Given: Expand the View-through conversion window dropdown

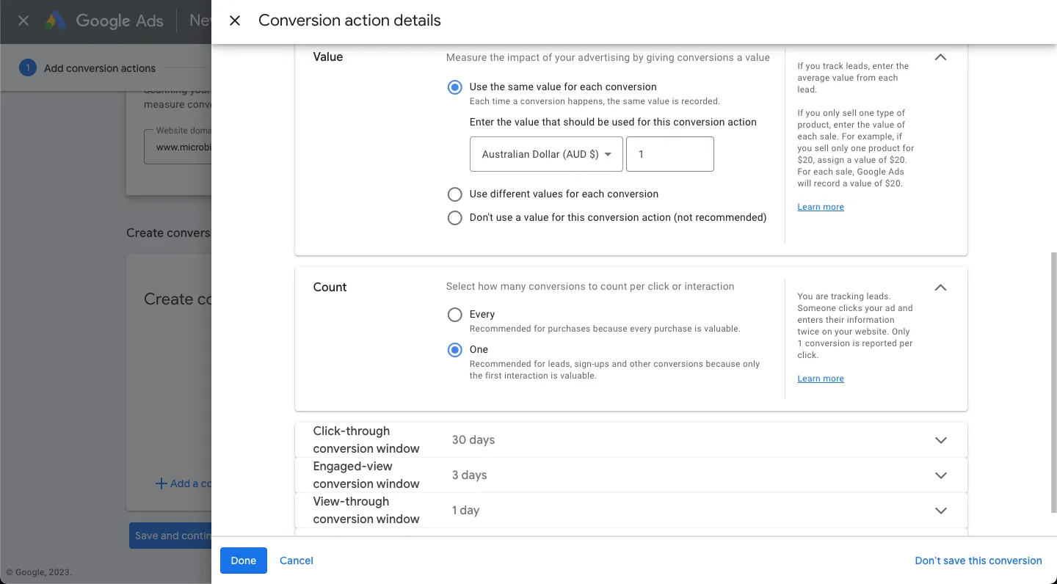Looking at the screenshot, I should pyautogui.click(x=940, y=510).
